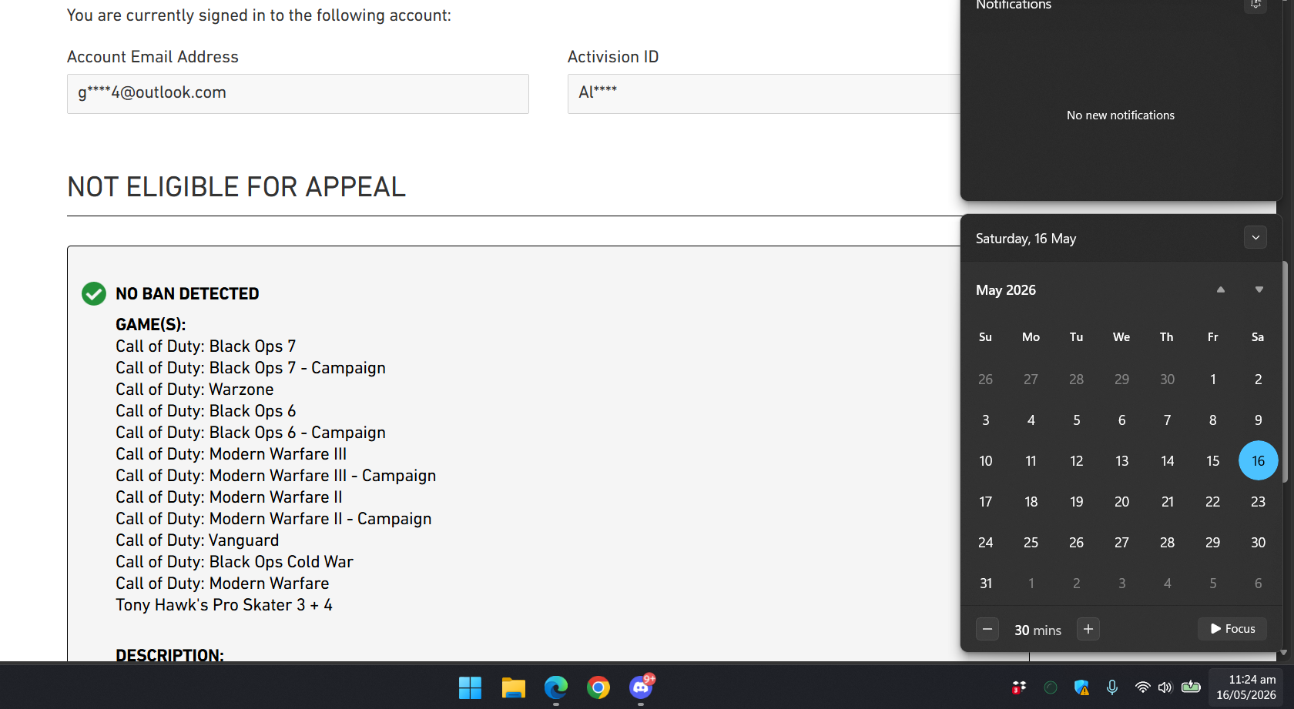Select May 22 in the calendar
The image size is (1294, 709).
(x=1213, y=501)
